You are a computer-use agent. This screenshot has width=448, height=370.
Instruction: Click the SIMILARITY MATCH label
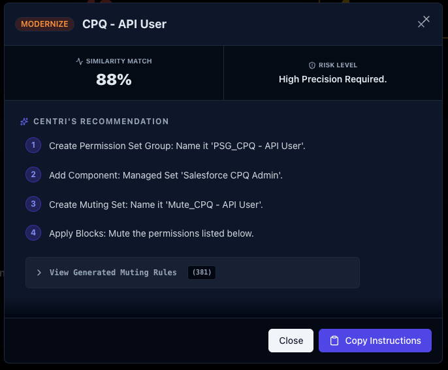[119, 61]
